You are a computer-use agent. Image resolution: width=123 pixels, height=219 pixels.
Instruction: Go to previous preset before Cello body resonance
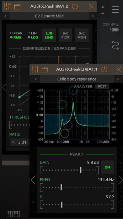click(x=36, y=79)
